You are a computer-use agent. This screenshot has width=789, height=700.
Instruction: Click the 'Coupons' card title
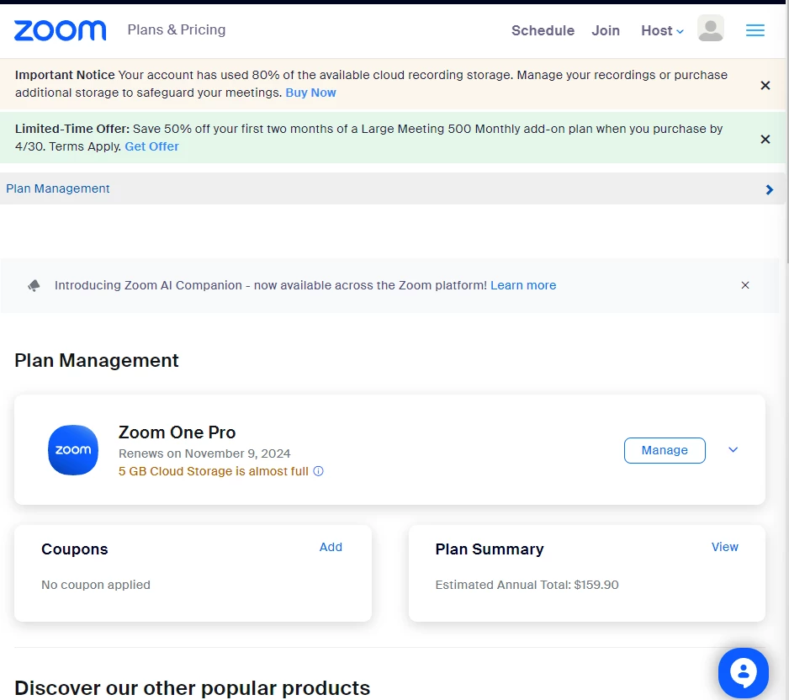tap(75, 549)
